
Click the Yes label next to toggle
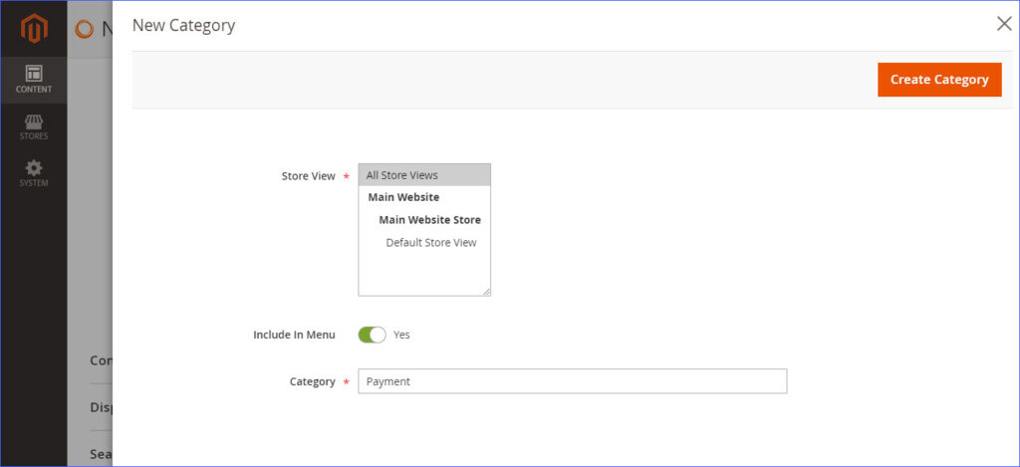point(401,335)
